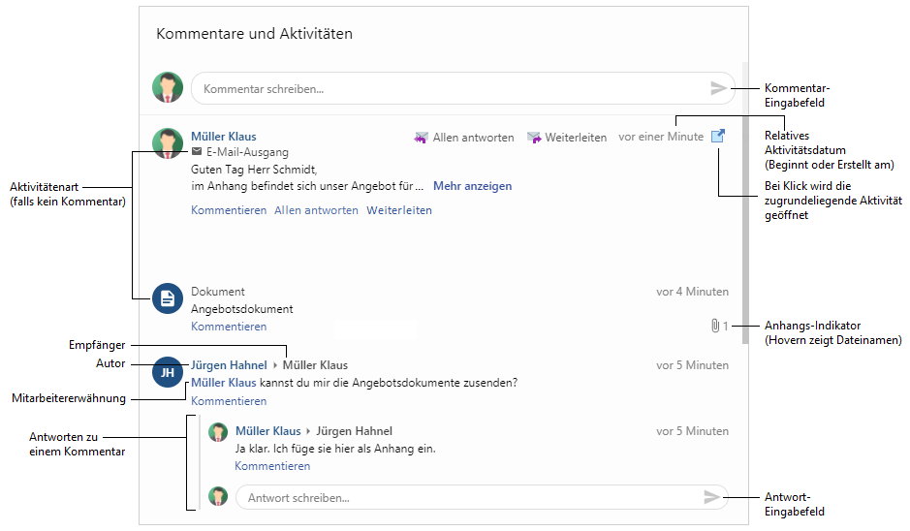Click the send icon in reply field
The width and height of the screenshot is (910, 531).
(x=712, y=497)
